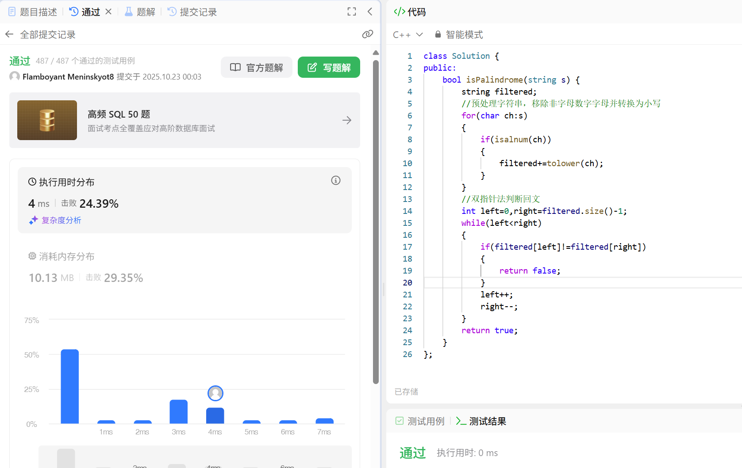Go back to 全部提交记录
This screenshot has height=468, width=742.
(x=41, y=34)
